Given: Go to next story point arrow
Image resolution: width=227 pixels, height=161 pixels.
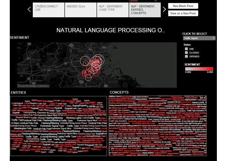Looking at the screenshot, I should coord(164,9).
